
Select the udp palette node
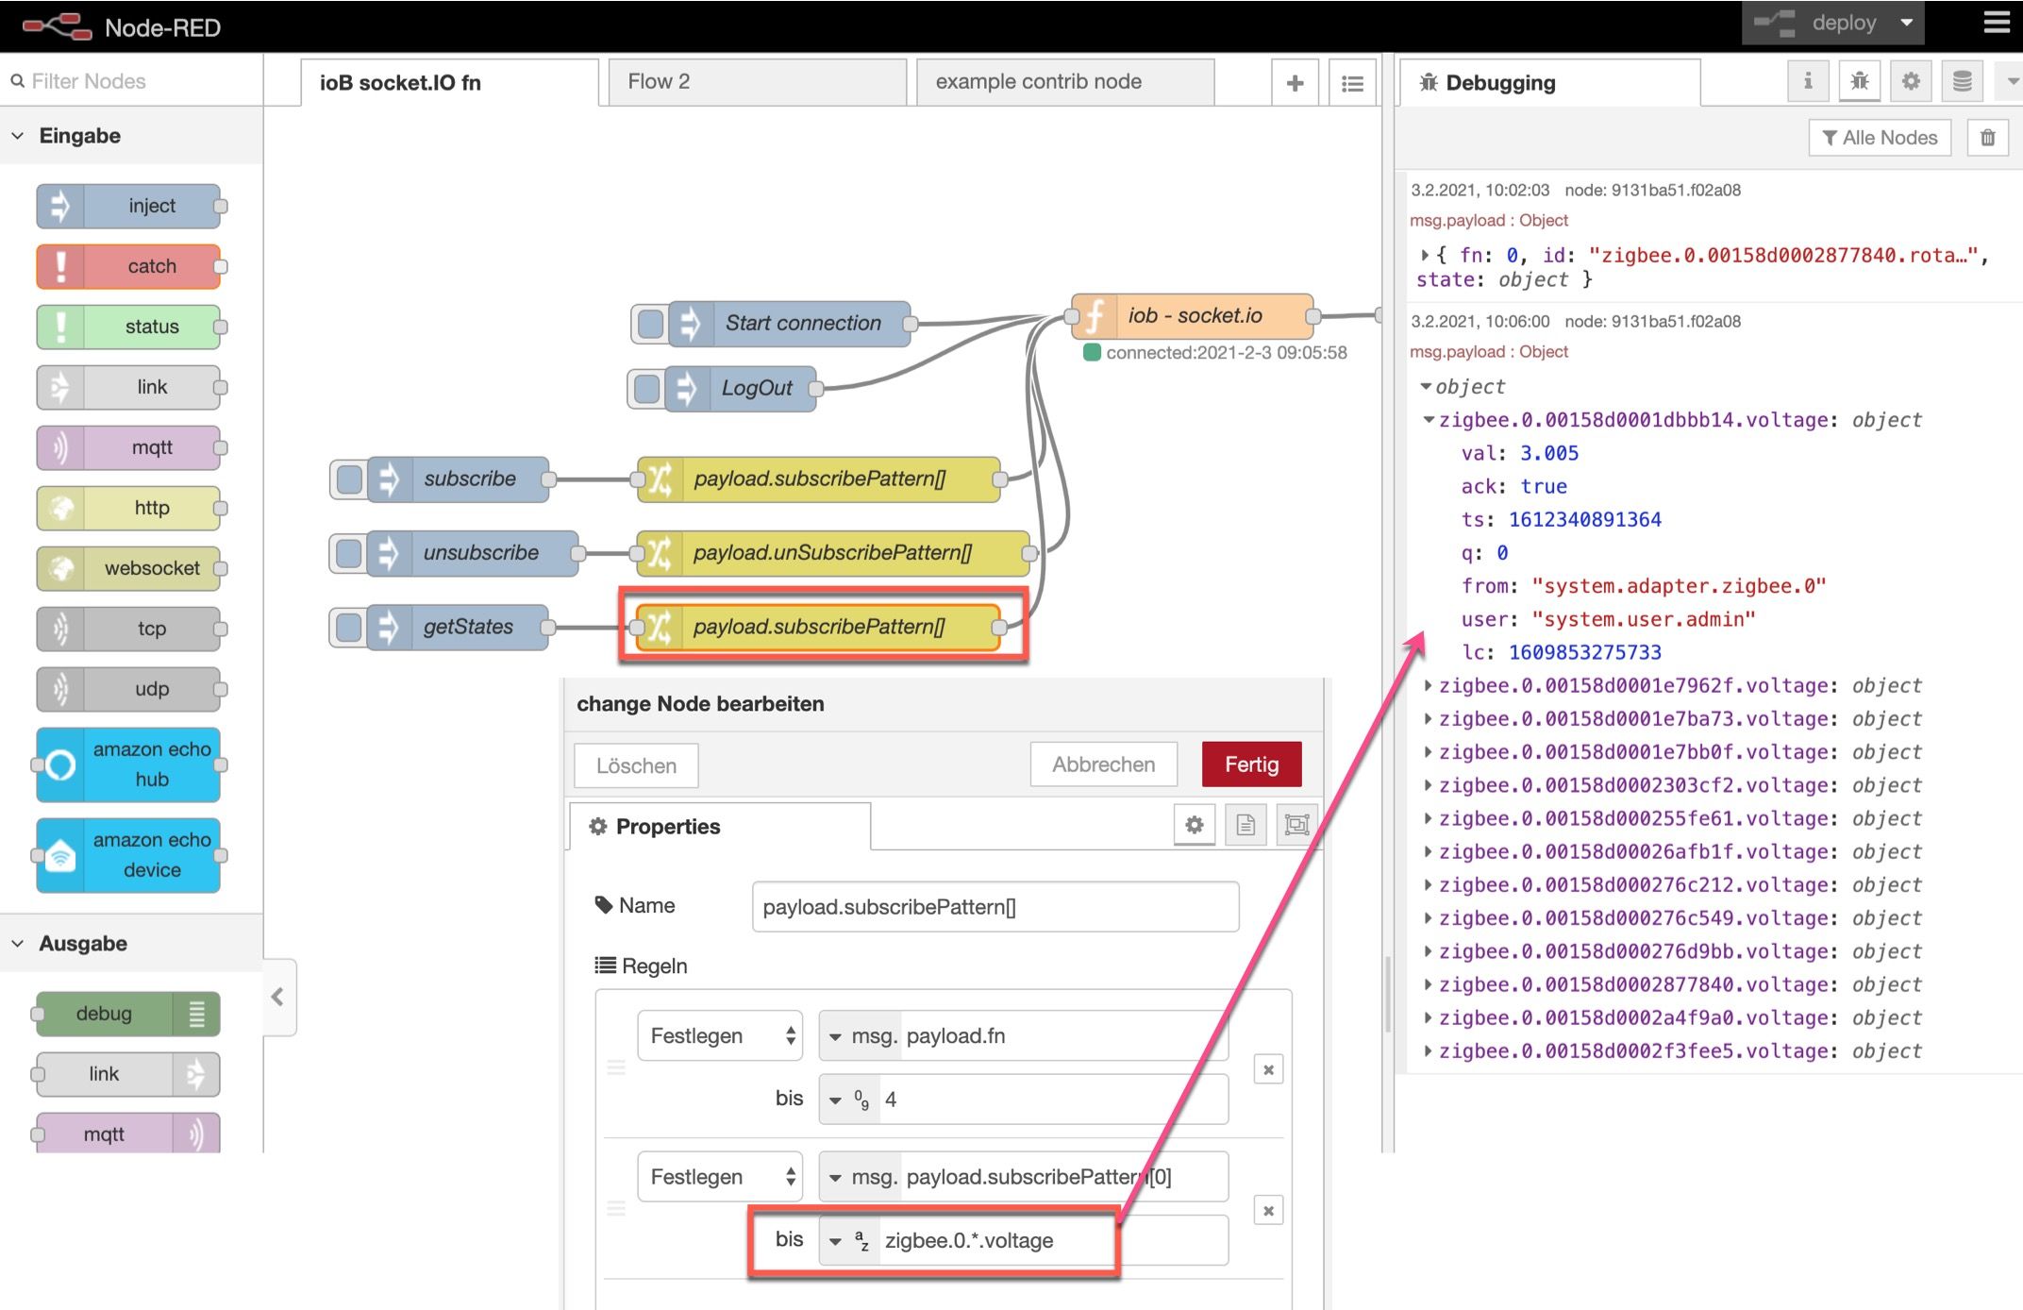coord(129,689)
